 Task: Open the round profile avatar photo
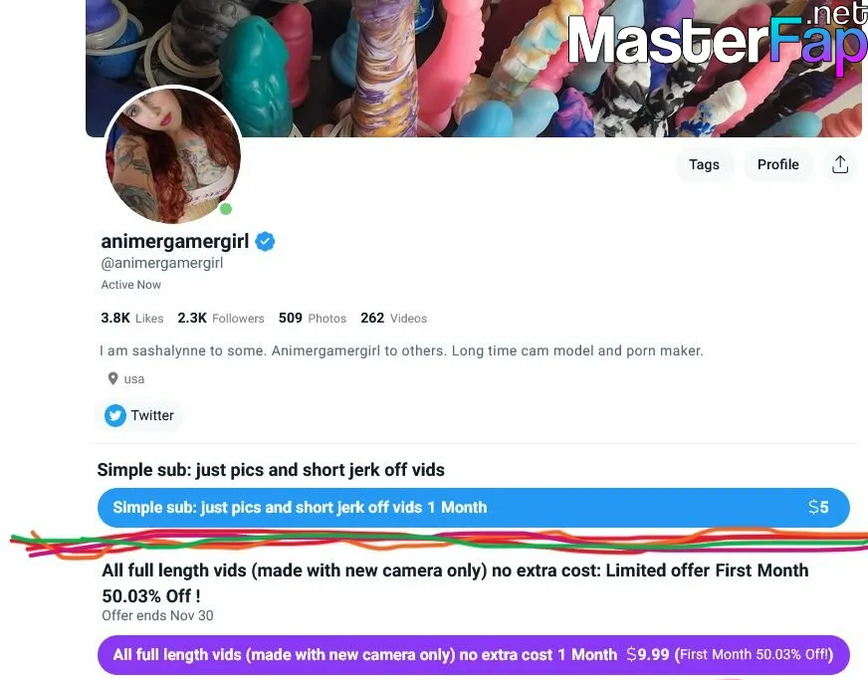[x=173, y=155]
